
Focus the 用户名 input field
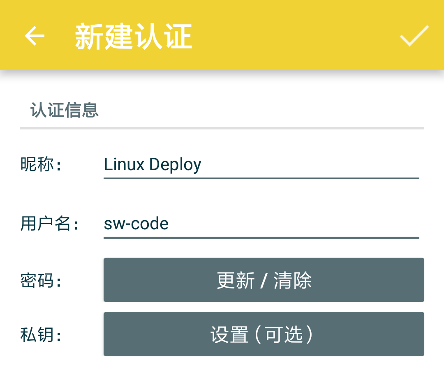[261, 224]
